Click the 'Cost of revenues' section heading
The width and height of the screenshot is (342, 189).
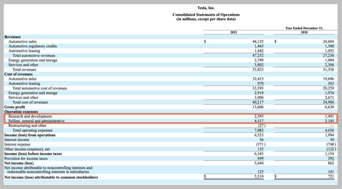coord(18,74)
